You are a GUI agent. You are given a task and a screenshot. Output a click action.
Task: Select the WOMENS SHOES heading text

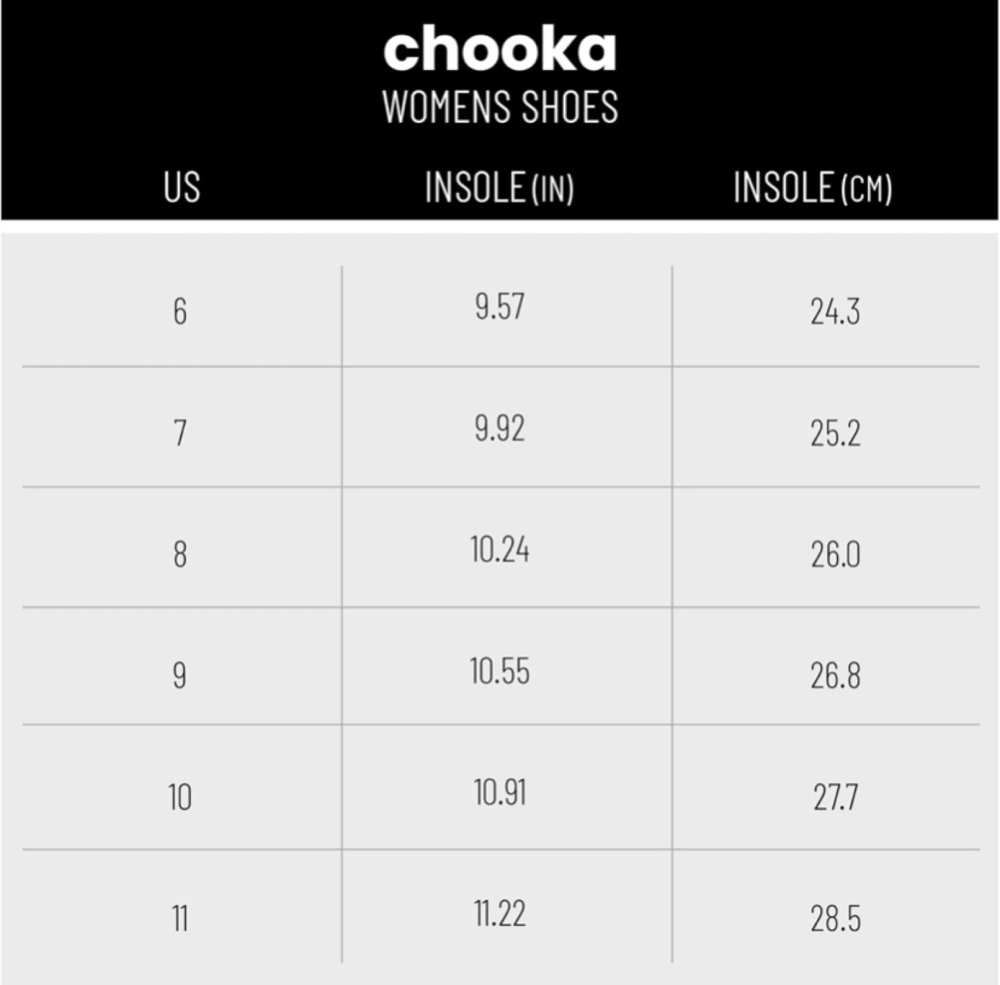[500, 107]
